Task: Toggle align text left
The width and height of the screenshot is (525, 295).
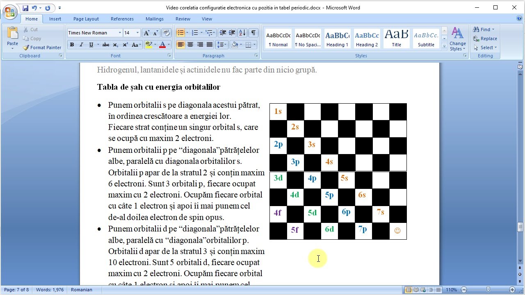Action: tap(180, 45)
